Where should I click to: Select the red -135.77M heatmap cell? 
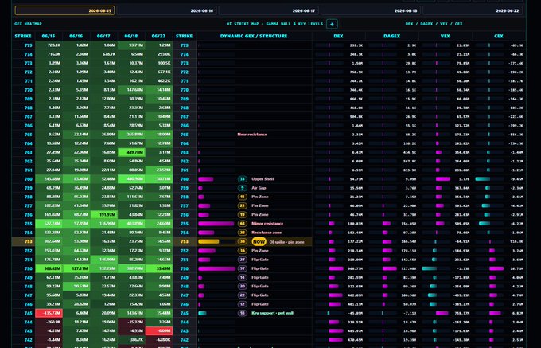point(49,313)
